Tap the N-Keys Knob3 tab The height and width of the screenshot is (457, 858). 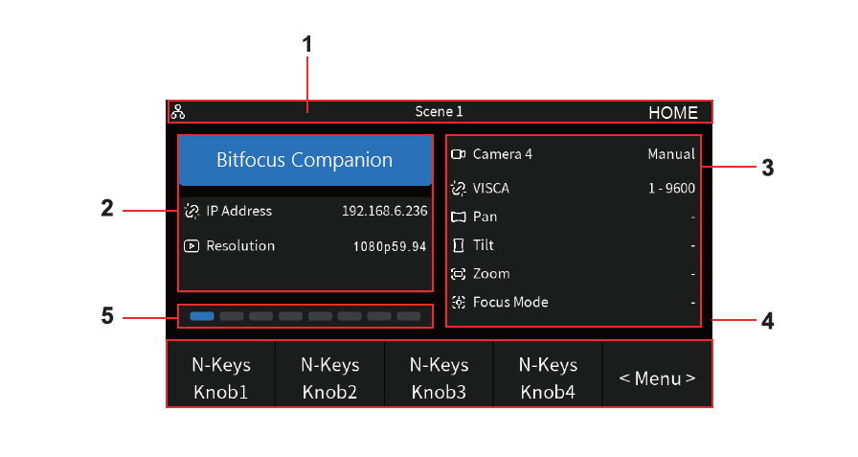[439, 378]
